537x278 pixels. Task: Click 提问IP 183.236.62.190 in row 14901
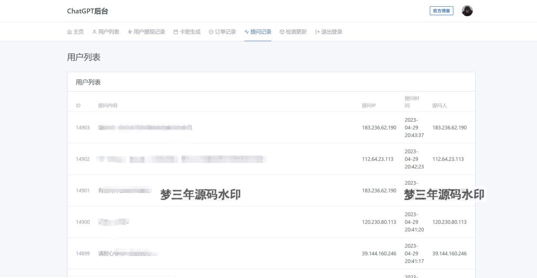click(379, 191)
